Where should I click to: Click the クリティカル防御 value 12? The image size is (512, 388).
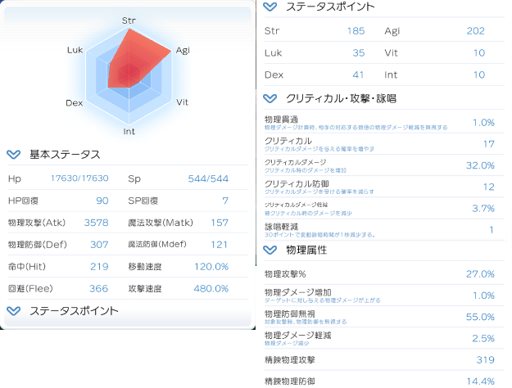[489, 187]
